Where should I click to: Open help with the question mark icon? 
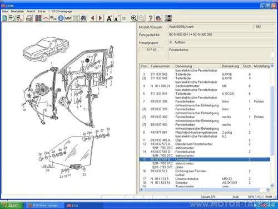[x=151, y=18]
